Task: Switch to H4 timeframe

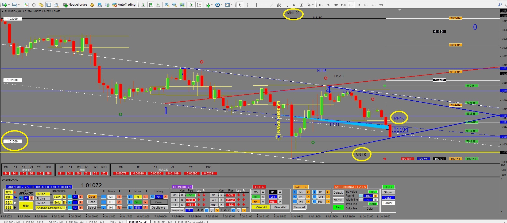Action: click(x=358, y=5)
